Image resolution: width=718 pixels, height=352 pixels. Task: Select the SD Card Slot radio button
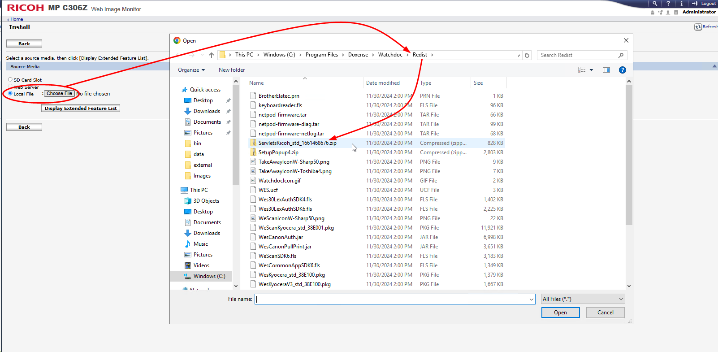(10, 79)
